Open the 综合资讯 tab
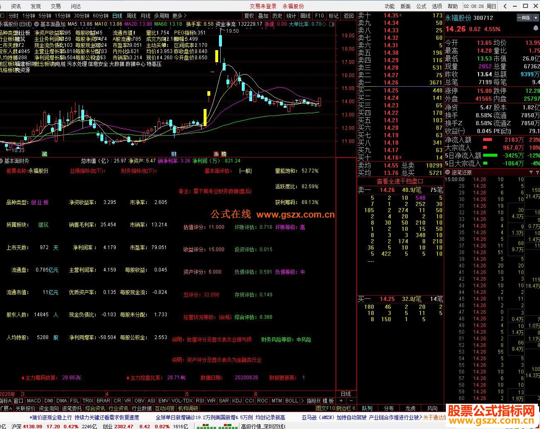Viewport: 540px width, 429px height. click(x=95, y=408)
